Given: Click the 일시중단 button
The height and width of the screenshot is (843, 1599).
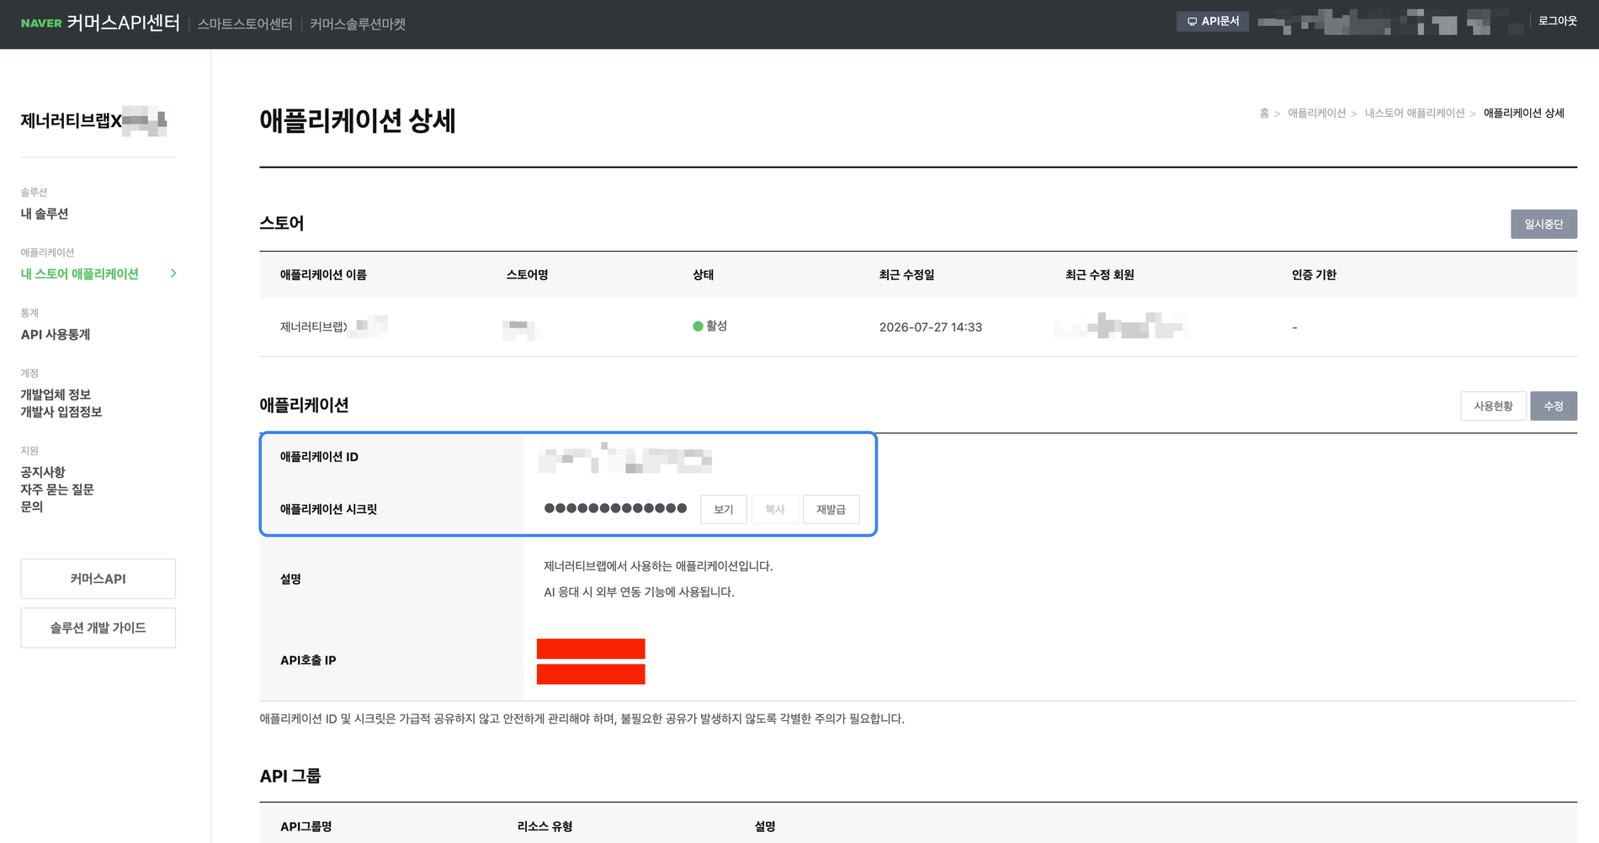Looking at the screenshot, I should click(1543, 224).
